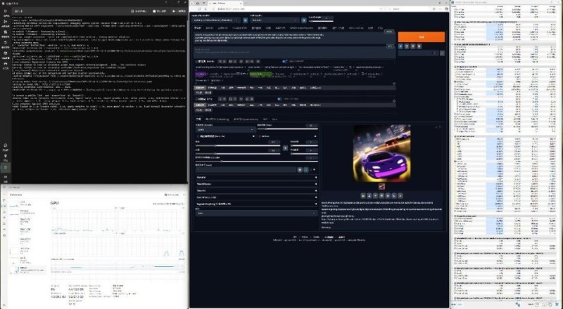Image resolution: width=563 pixels, height=309 pixels.
Task: Click the swap width and height icon
Action: [285, 148]
